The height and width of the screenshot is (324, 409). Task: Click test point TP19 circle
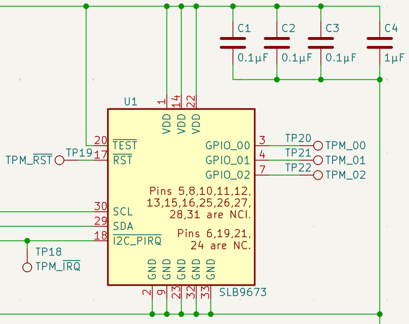[59, 160]
